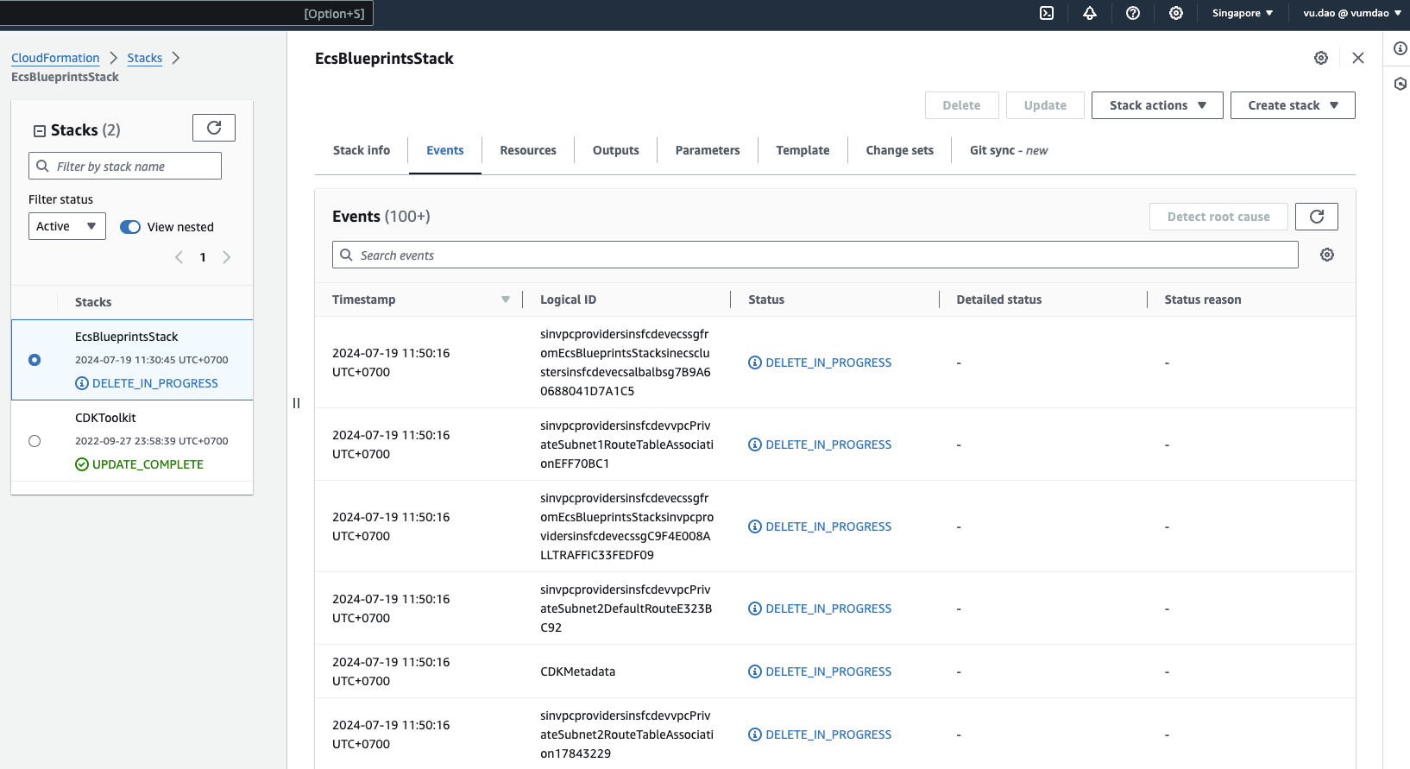Click the Update button
Viewport: 1410px width, 769px height.
(x=1046, y=105)
